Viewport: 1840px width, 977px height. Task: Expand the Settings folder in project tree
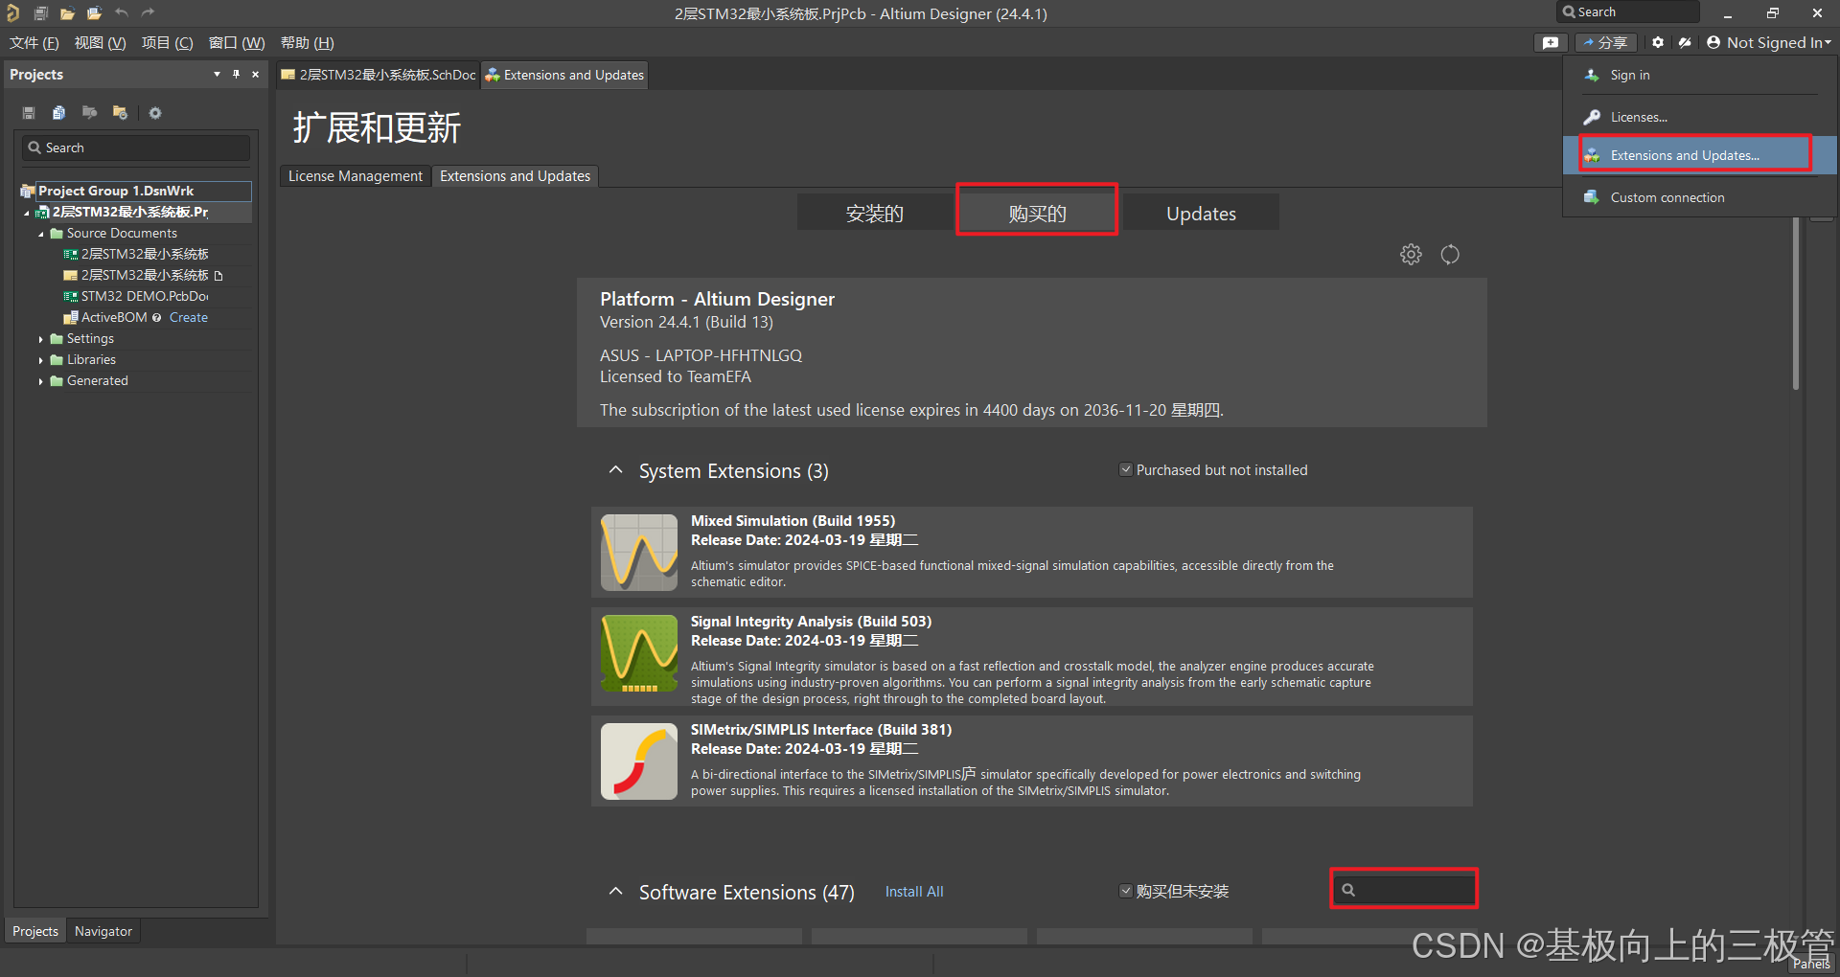(x=41, y=339)
